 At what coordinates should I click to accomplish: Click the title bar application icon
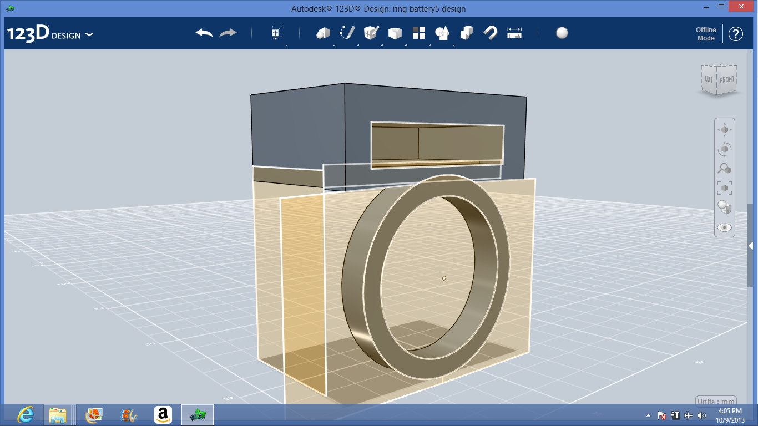coord(10,8)
